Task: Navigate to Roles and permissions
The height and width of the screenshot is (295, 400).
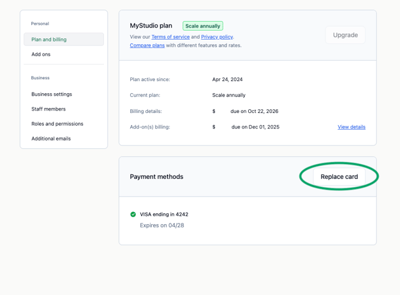Action: pyautogui.click(x=57, y=124)
